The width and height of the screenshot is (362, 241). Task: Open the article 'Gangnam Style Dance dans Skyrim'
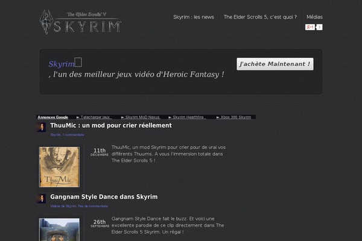click(104, 197)
